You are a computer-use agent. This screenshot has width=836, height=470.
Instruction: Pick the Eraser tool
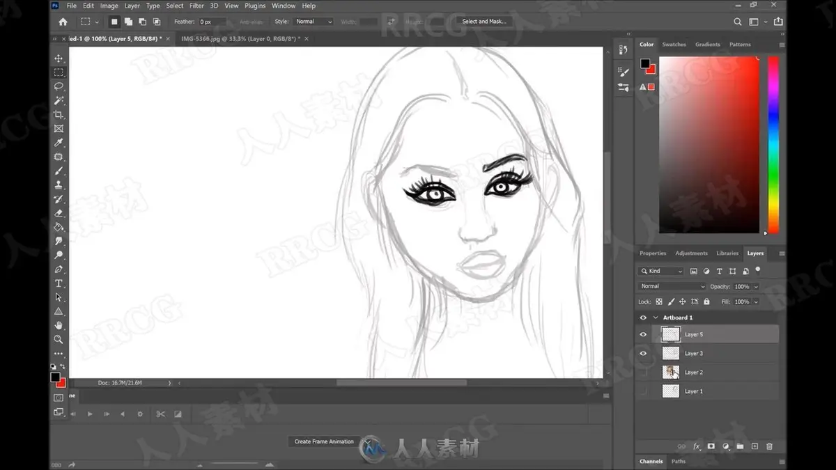[x=59, y=213]
